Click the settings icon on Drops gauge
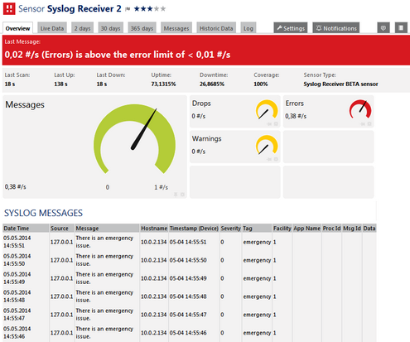 276,124
